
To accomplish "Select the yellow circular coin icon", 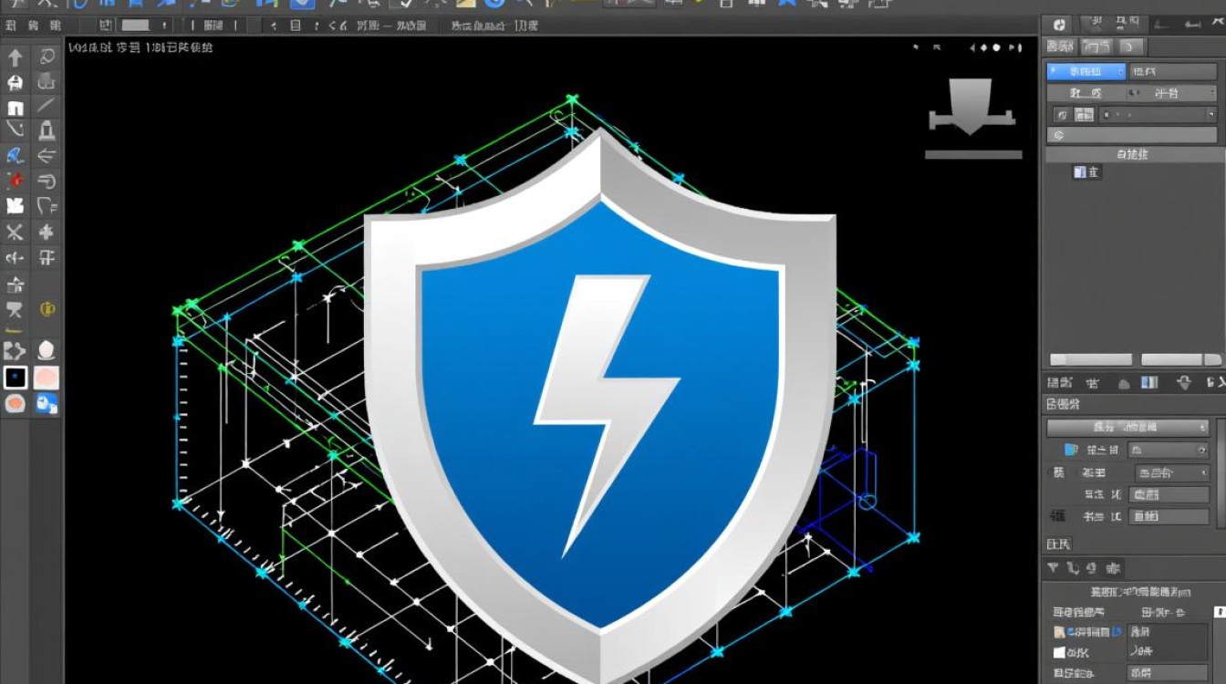I will tap(47, 310).
